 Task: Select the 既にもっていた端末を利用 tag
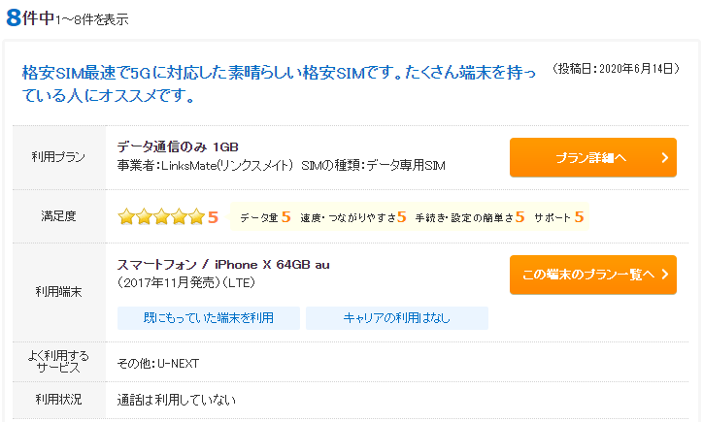click(209, 318)
